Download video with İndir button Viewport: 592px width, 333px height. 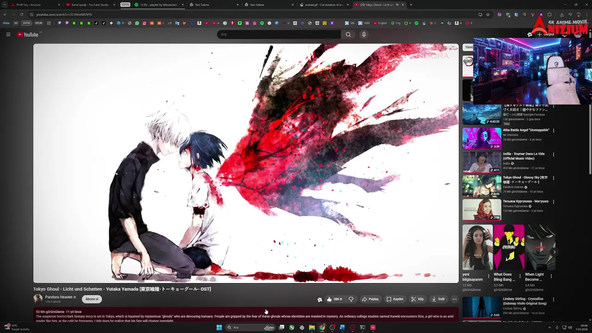[x=438, y=299]
